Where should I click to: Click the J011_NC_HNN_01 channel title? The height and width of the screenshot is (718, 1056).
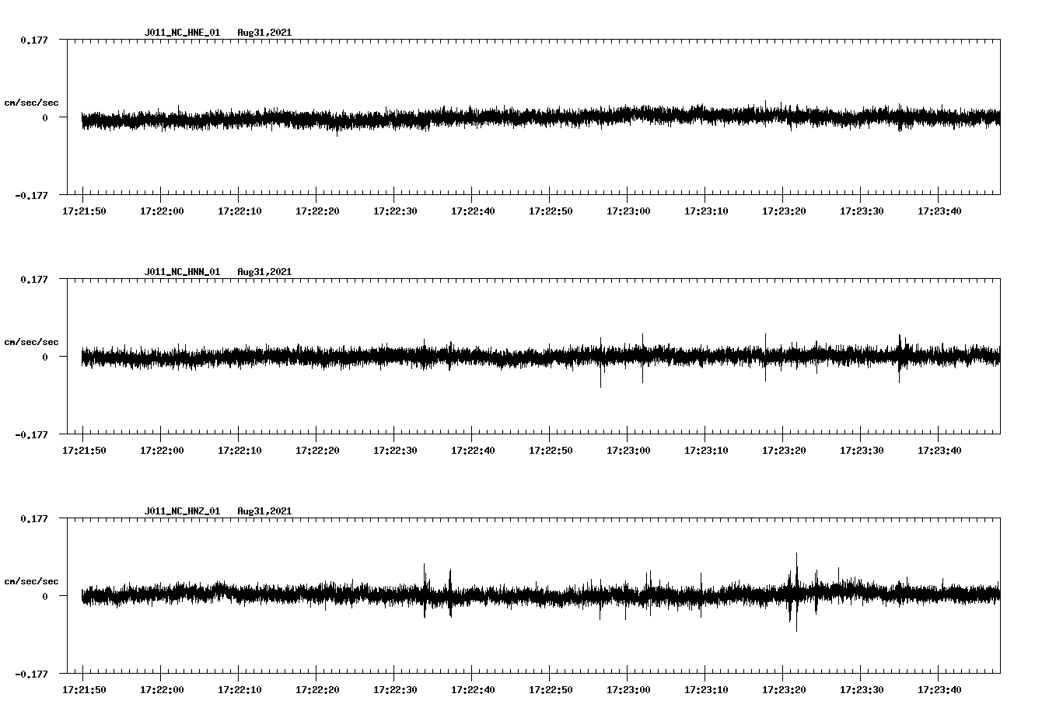(182, 272)
